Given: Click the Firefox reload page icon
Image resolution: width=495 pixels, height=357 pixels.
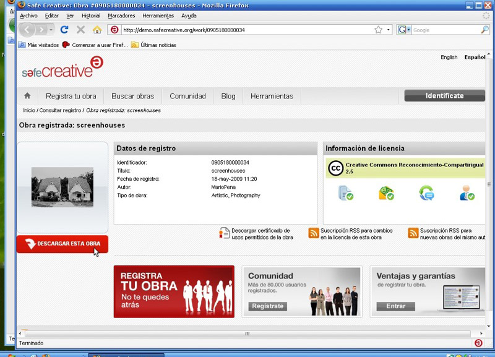Looking at the screenshot, I should tap(64, 30).
